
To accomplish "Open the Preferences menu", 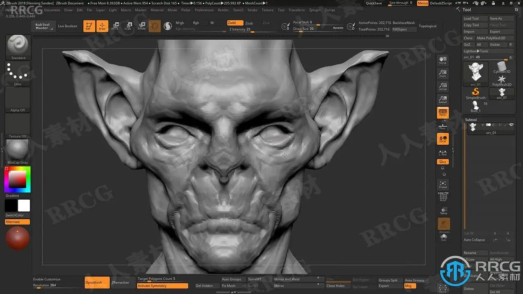I will pyautogui.click(x=204, y=10).
